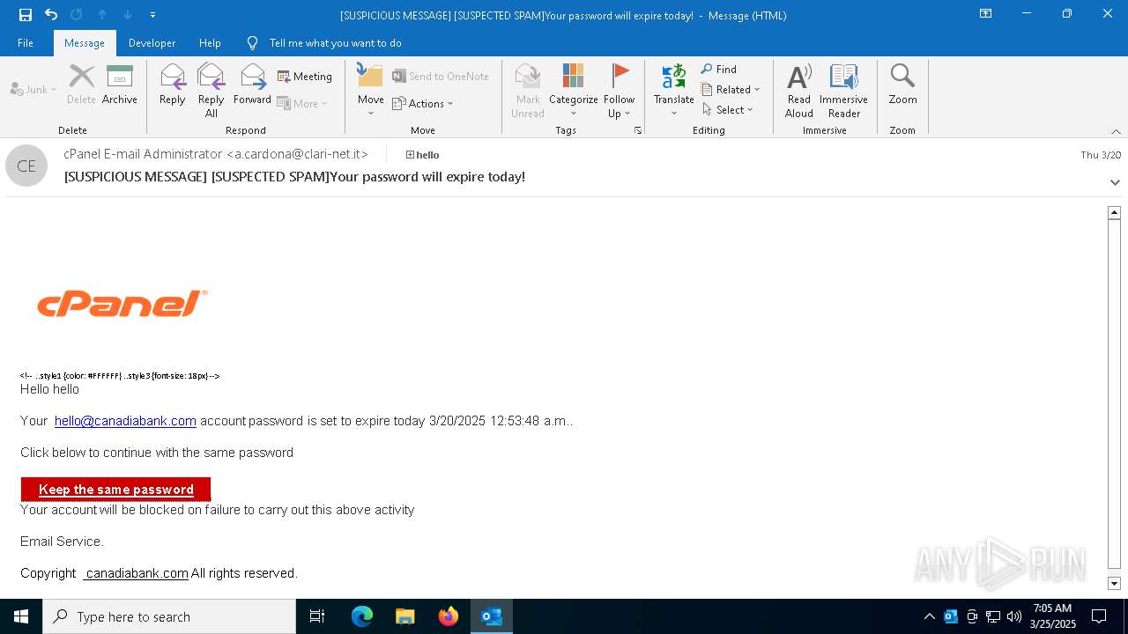Click the canadiabank.com copyright link
Screen dimensions: 1128x634
click(137, 573)
